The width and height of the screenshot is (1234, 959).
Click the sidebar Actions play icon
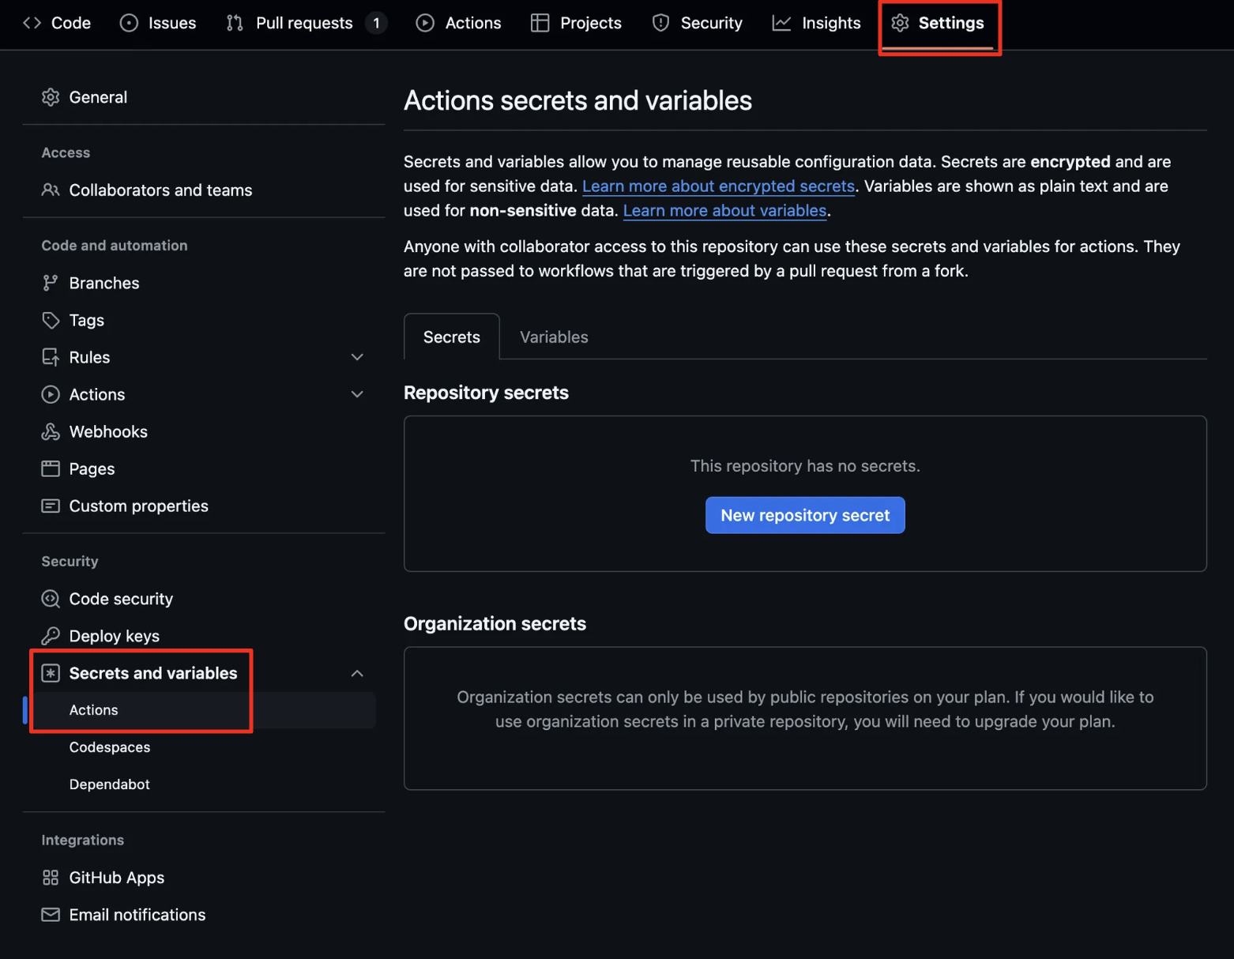click(51, 394)
